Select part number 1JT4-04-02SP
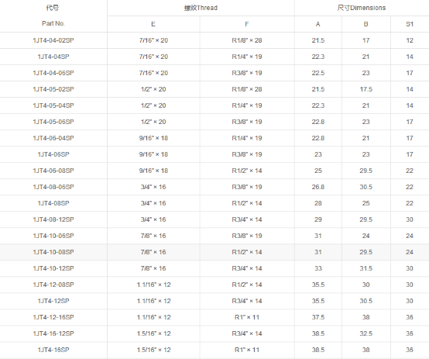This screenshot has height=359, width=429. pos(53,40)
